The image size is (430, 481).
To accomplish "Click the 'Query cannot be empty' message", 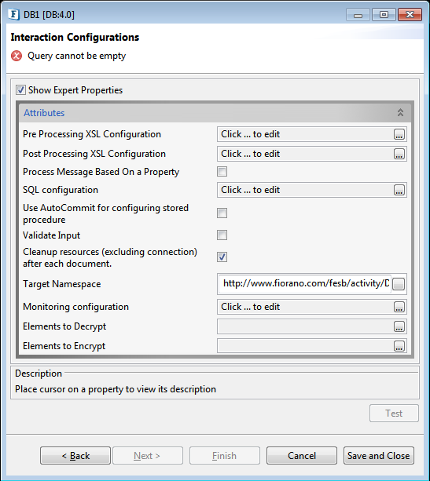I will tap(77, 56).
